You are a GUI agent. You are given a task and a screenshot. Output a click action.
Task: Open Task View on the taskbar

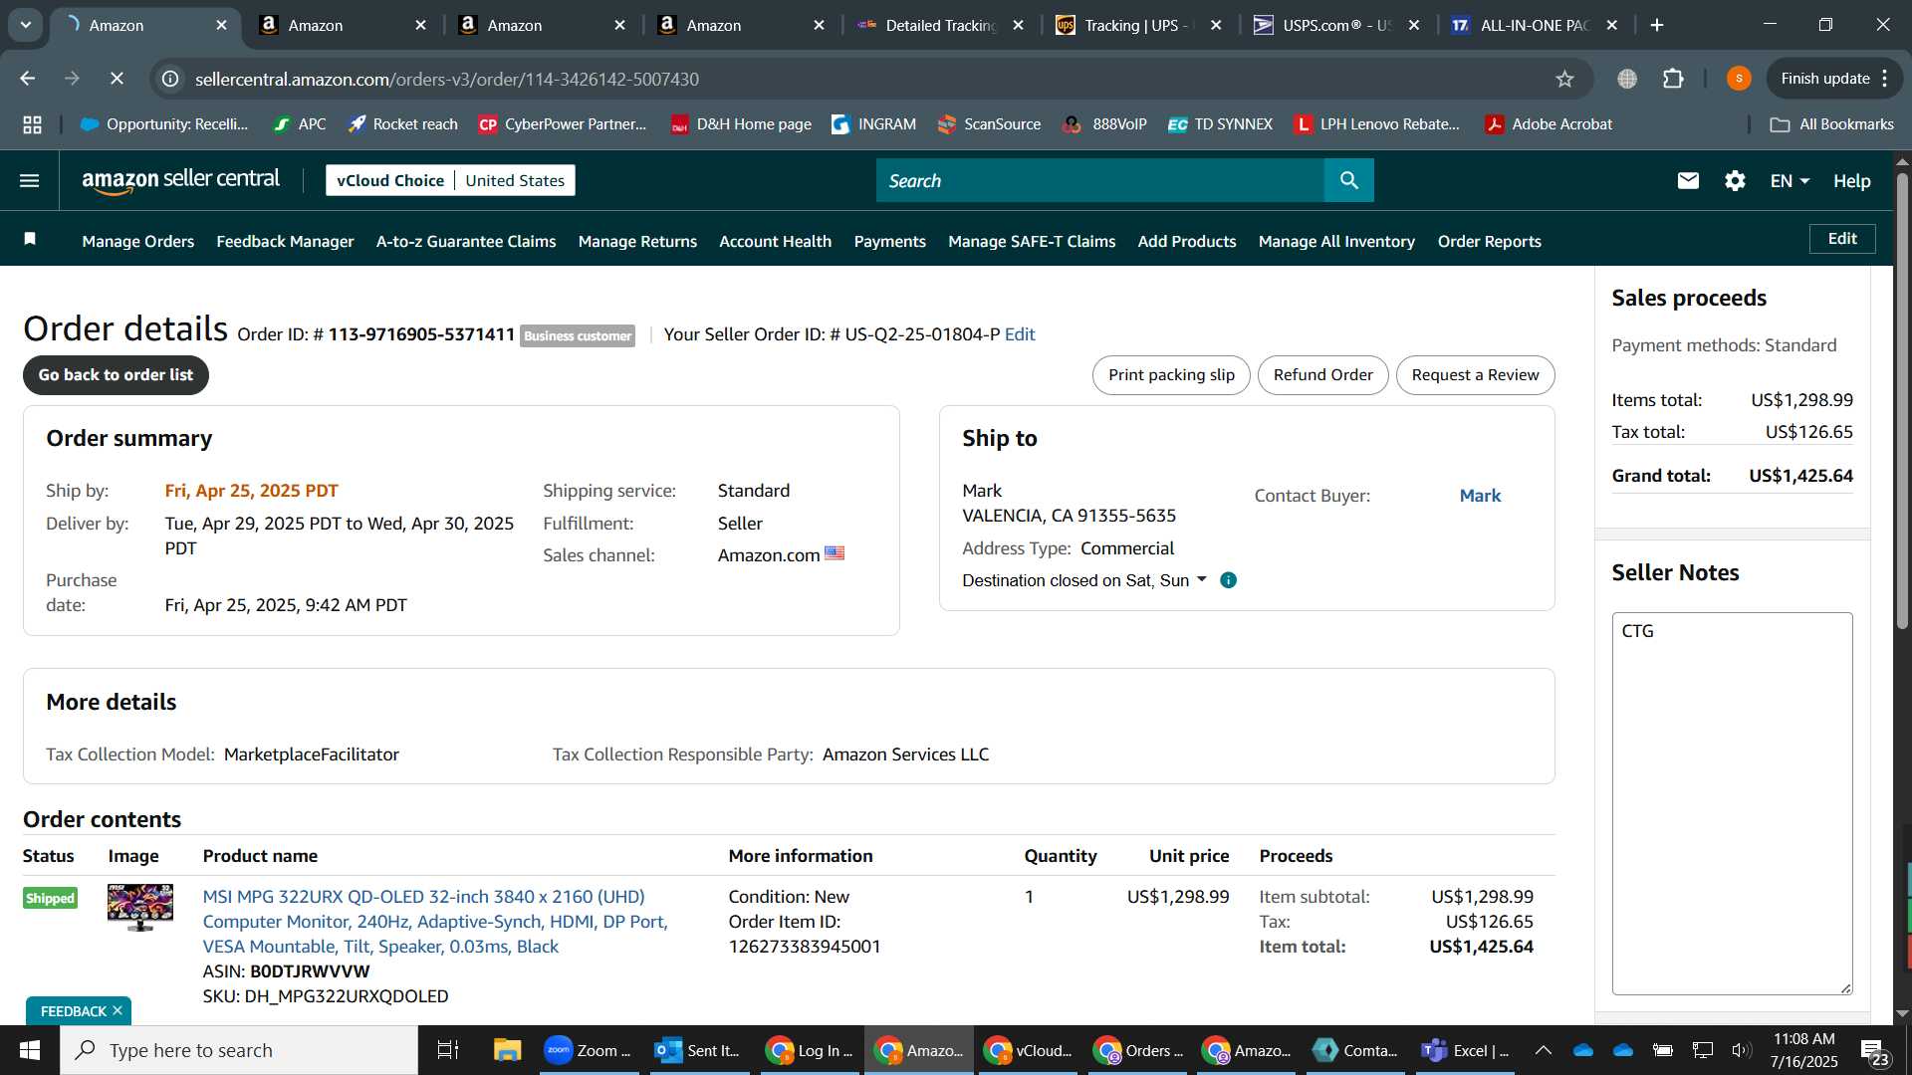448,1050
